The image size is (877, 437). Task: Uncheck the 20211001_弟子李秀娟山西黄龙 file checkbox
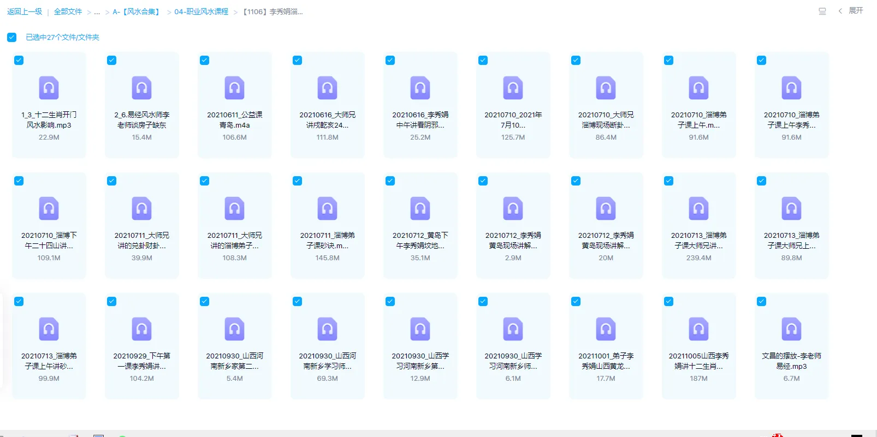(576, 302)
